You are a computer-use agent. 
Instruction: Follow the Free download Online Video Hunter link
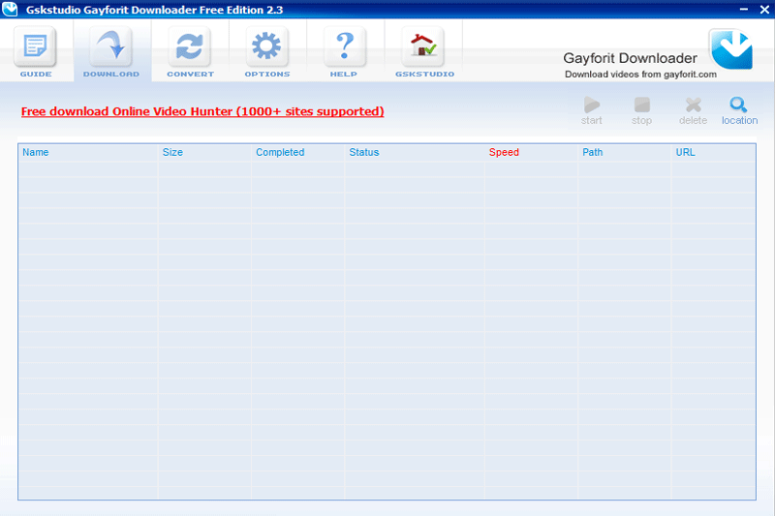point(202,111)
